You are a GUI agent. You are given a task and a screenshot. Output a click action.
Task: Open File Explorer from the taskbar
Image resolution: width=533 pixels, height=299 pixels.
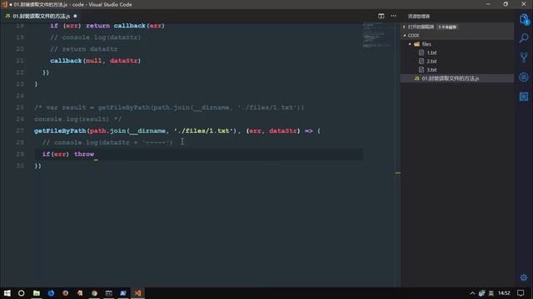click(37, 293)
